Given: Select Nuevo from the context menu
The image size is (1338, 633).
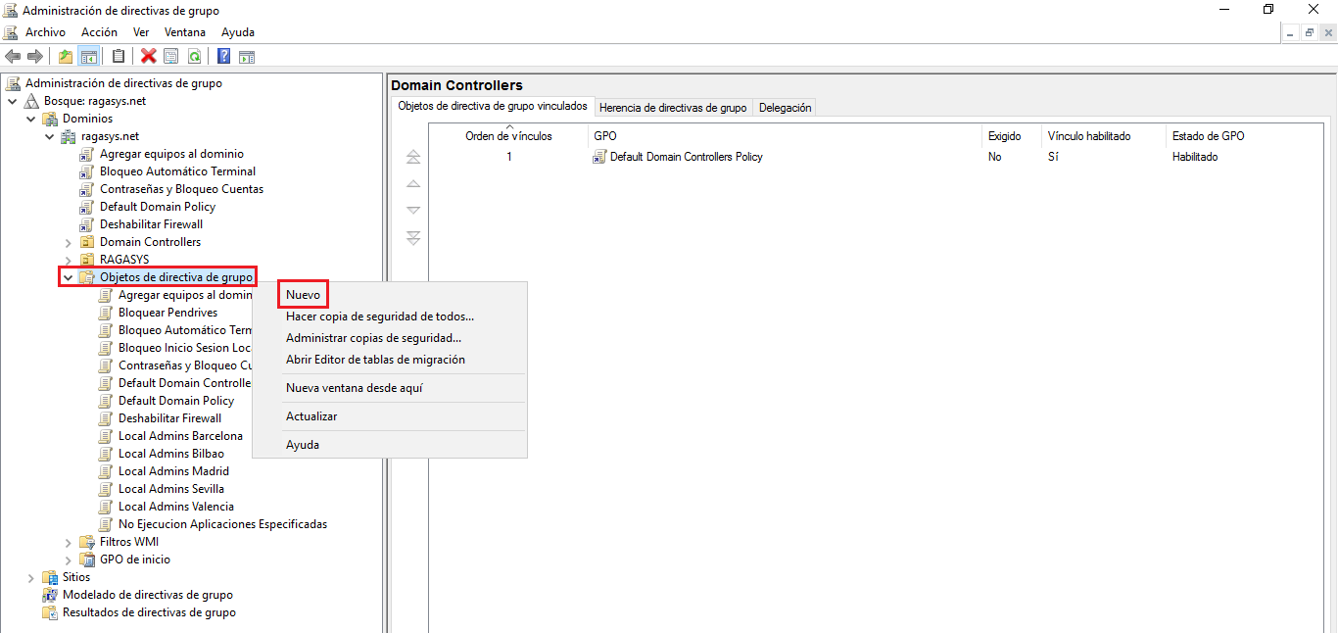Looking at the screenshot, I should 303,293.
